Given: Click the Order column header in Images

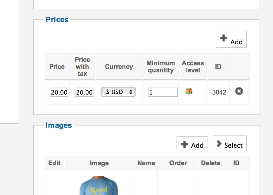Looking at the screenshot, I should (x=178, y=163).
